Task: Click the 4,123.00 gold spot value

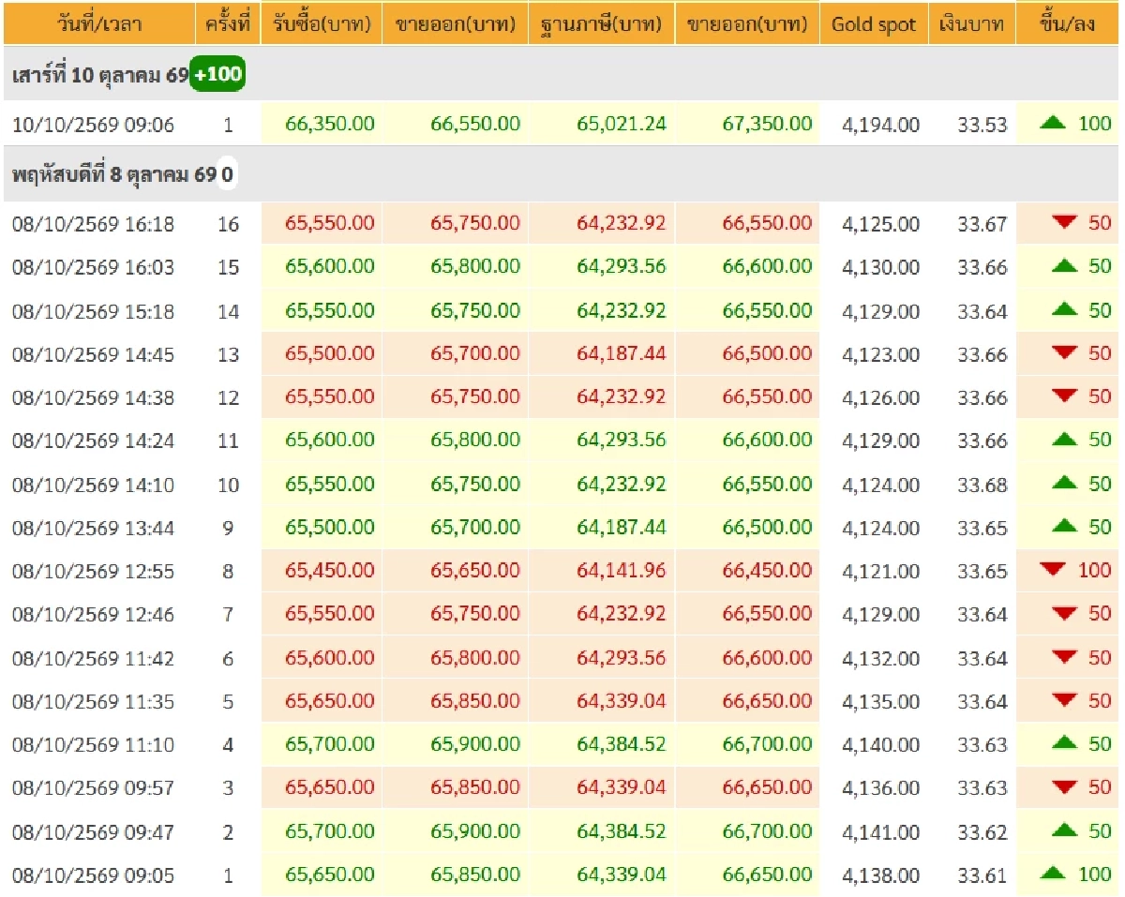Action: (880, 354)
